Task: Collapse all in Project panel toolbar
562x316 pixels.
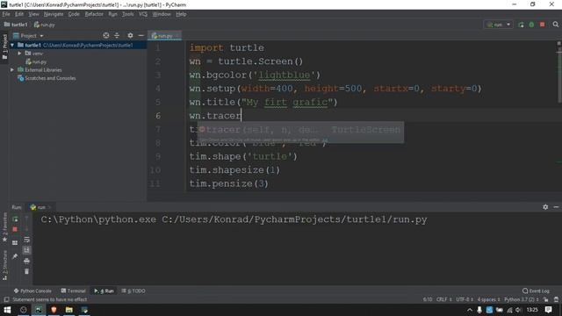Action: click(x=117, y=35)
